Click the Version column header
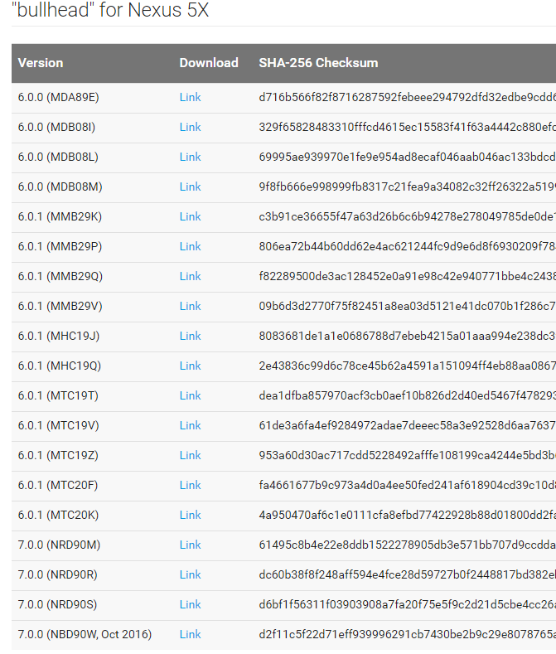556x654 pixels. [x=41, y=63]
